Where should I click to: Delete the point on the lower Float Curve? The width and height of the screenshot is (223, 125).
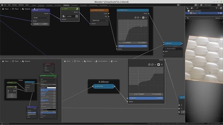162,65
